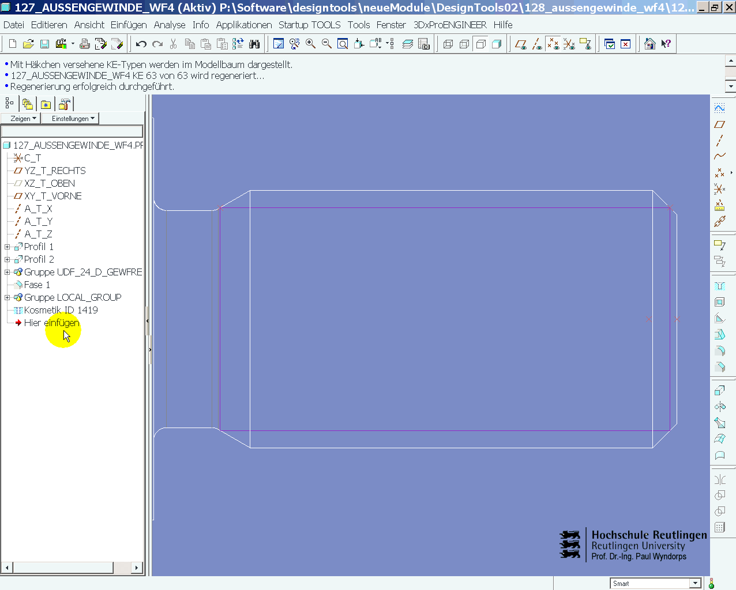This screenshot has height=590, width=736.
Task: Open the Datei menu
Action: [14, 25]
